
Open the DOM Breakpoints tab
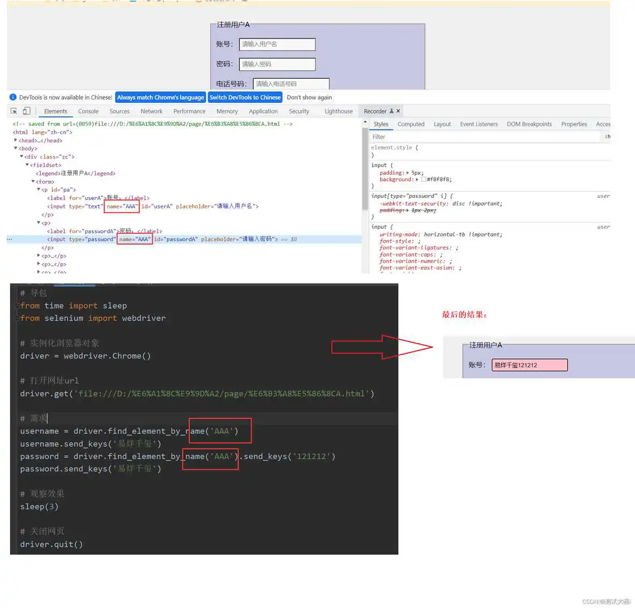pyautogui.click(x=529, y=124)
